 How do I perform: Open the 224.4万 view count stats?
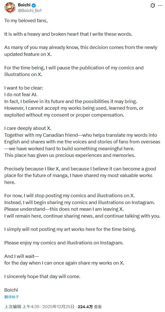(85, 307)
